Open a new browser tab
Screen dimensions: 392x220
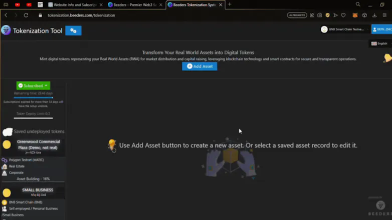(230, 4)
